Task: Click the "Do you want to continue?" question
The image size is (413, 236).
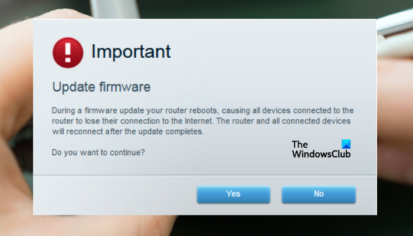Action: [x=99, y=152]
